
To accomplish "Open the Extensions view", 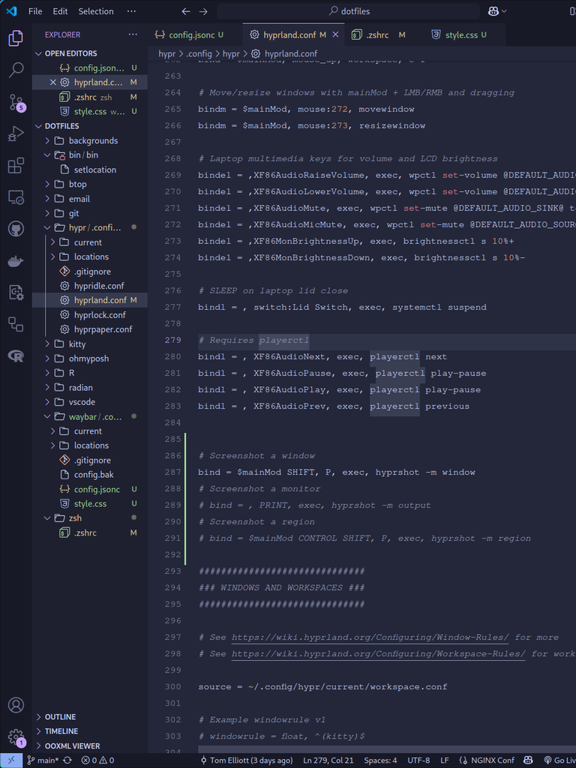I will coord(16,166).
